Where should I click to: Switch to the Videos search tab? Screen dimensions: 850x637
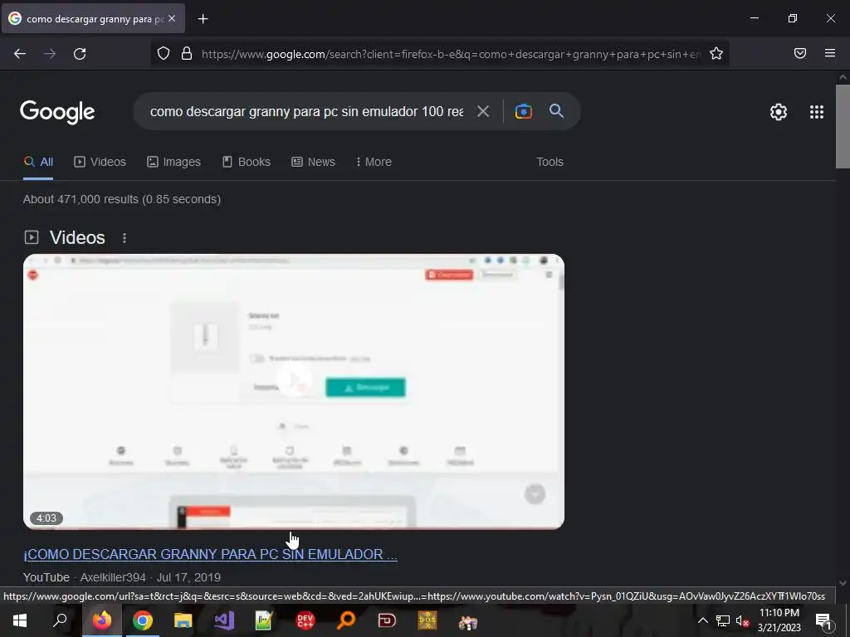pyautogui.click(x=100, y=162)
